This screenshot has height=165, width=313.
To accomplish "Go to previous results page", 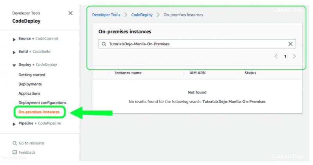I will tap(276, 56).
